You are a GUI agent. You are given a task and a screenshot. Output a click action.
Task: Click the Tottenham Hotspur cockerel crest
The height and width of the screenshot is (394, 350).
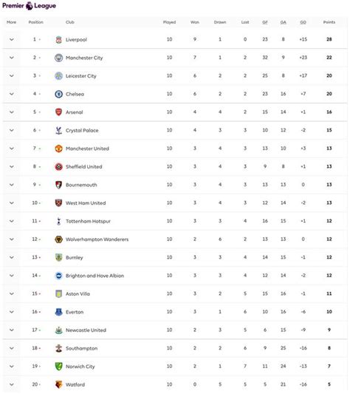(58, 221)
